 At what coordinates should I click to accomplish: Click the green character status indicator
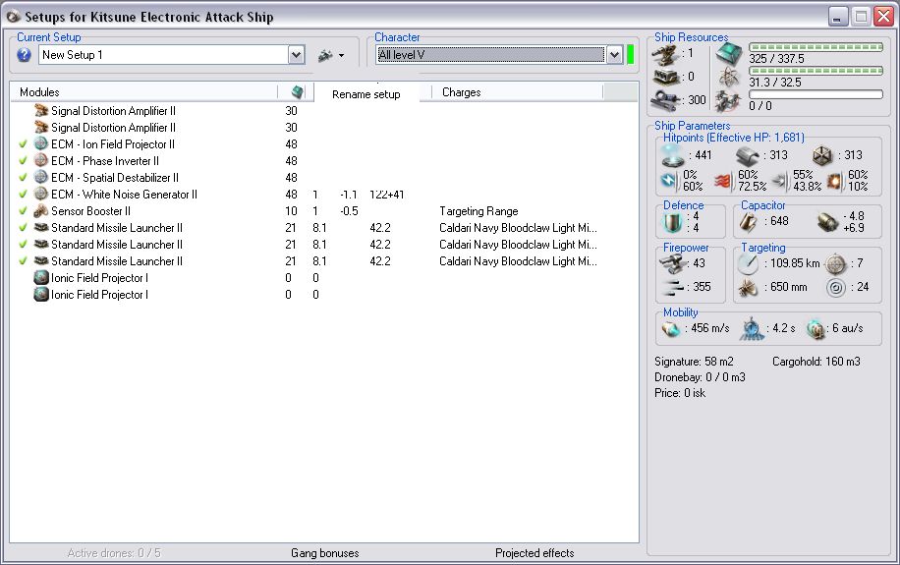[x=631, y=55]
